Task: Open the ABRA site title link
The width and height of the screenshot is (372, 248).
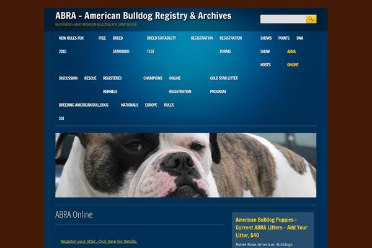Action: (x=143, y=16)
